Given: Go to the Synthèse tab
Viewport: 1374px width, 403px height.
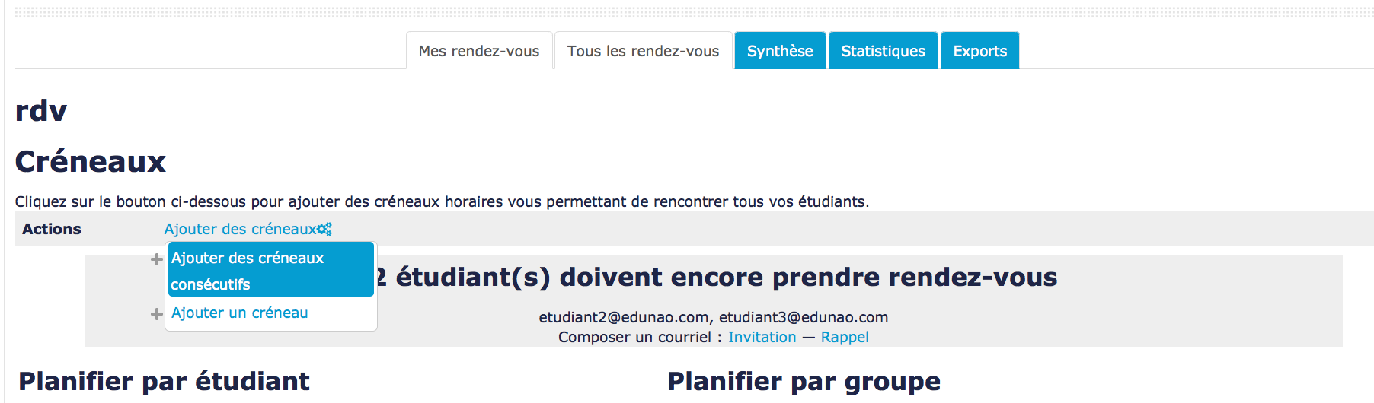Looking at the screenshot, I should click(780, 51).
